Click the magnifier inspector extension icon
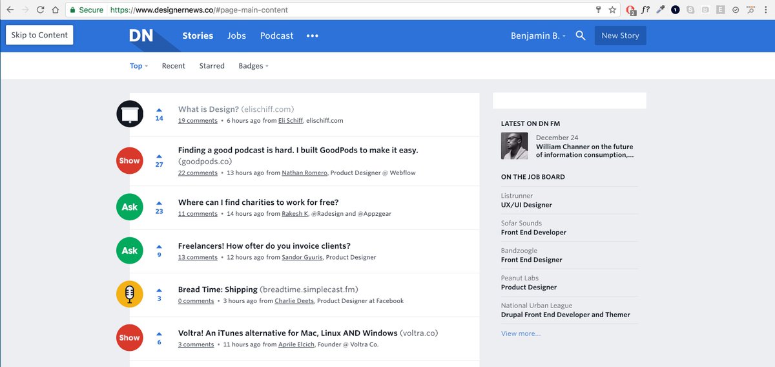This screenshot has height=367, width=775. (750, 10)
